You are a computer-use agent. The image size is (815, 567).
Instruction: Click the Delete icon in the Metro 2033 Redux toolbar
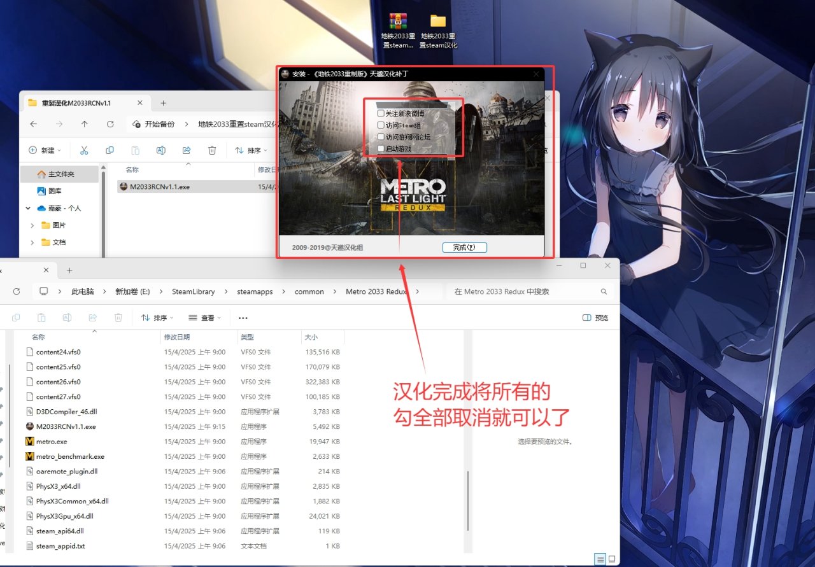[118, 318]
